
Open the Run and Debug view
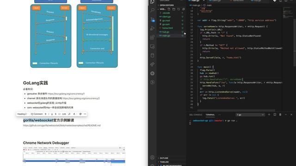152,28
